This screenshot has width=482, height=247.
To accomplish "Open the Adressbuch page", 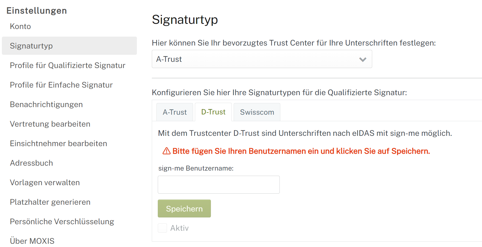I will [x=31, y=163].
